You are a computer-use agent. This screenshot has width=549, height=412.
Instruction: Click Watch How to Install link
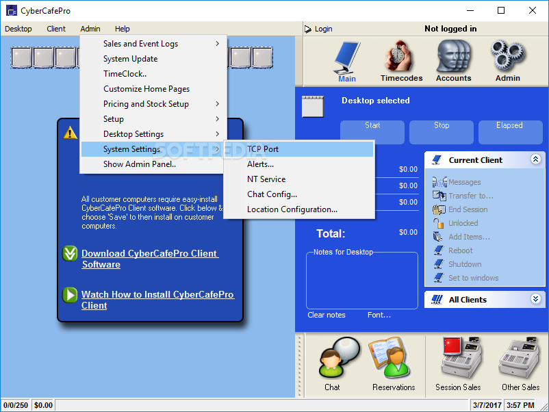pyautogui.click(x=158, y=300)
